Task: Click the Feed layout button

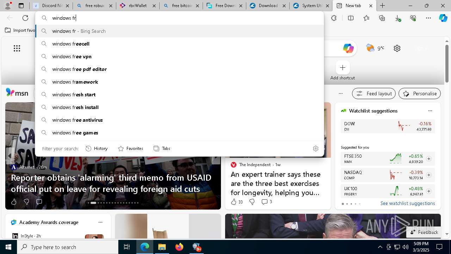Action: point(374,93)
